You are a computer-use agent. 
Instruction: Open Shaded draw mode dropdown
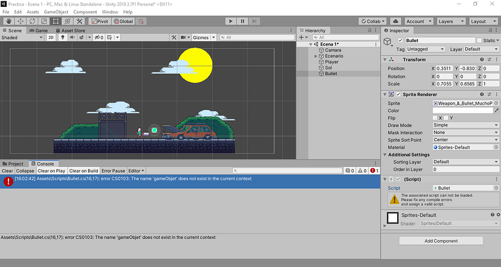(x=22, y=37)
